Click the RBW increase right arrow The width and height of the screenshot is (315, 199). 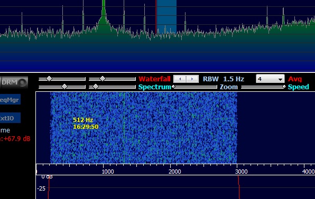pos(192,79)
